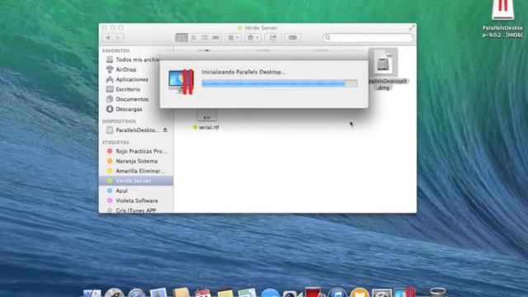This screenshot has width=528, height=297.
Task: Click the Back arrow in Finder toolbar
Action: click(x=108, y=38)
